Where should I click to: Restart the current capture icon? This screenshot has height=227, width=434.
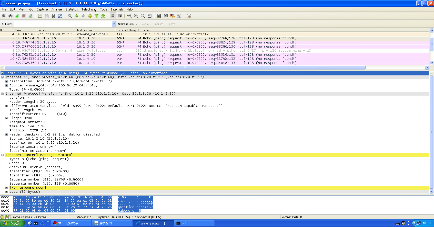pyautogui.click(x=31, y=16)
